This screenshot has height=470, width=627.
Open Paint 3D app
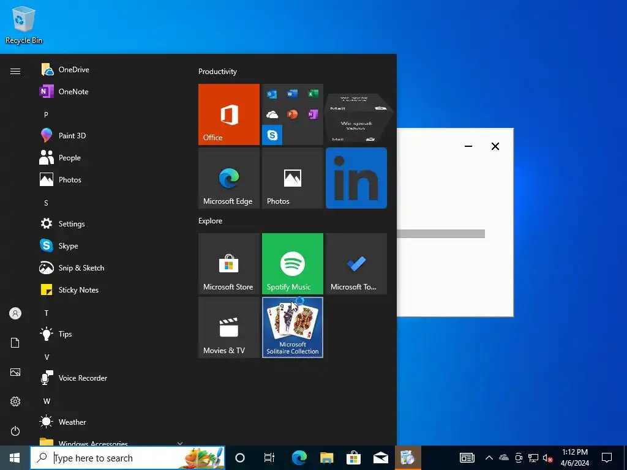pyautogui.click(x=111, y=135)
